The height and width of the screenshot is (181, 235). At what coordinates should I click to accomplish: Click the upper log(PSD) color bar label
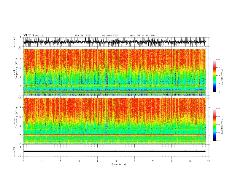pos(222,77)
